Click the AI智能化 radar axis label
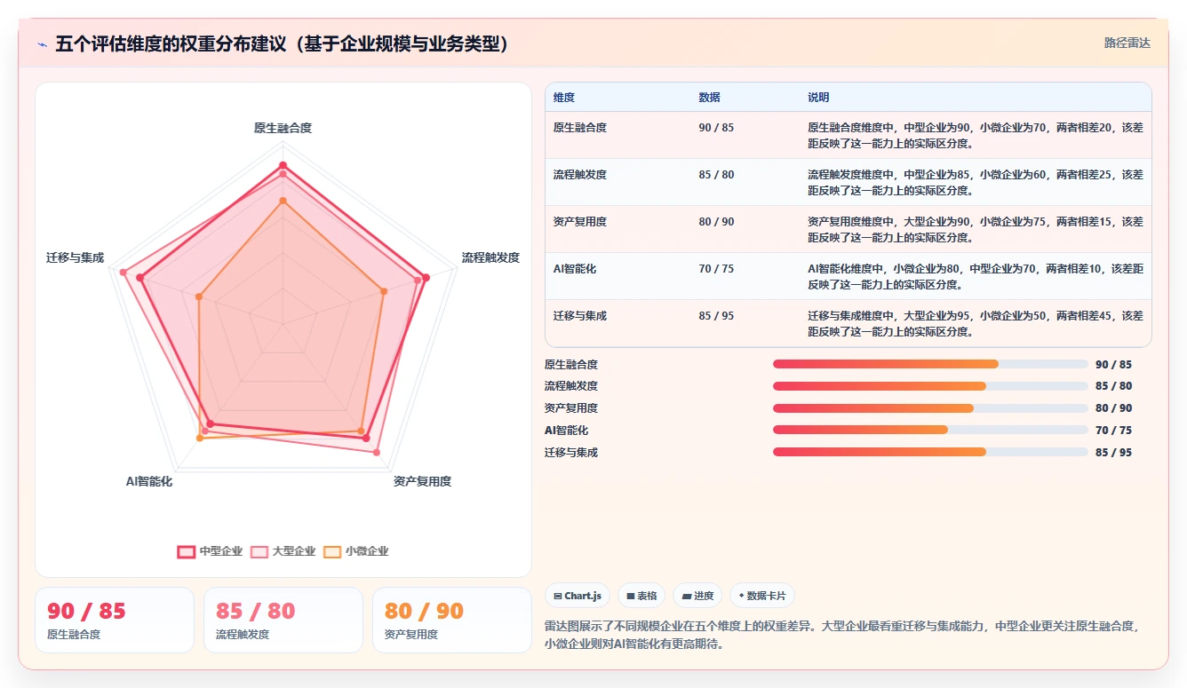The height and width of the screenshot is (688, 1187). pyautogui.click(x=149, y=481)
